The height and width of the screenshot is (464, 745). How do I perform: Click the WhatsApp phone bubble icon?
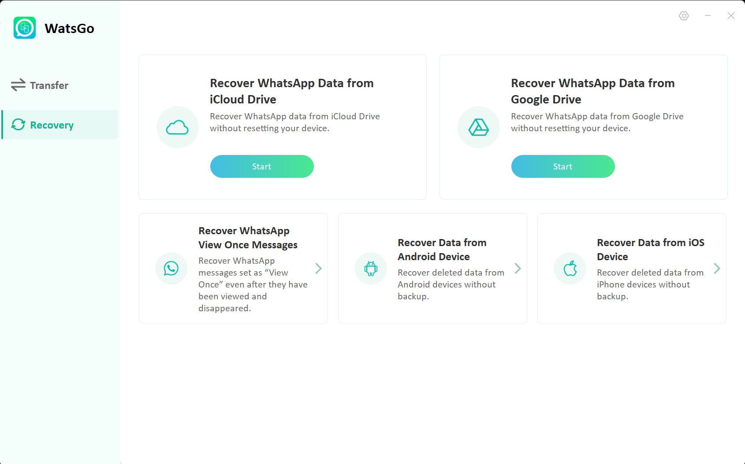171,269
